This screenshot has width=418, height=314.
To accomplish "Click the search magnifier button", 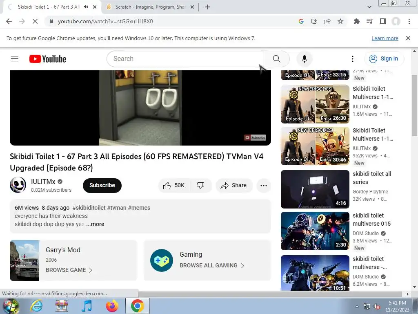I will pyautogui.click(x=276, y=59).
